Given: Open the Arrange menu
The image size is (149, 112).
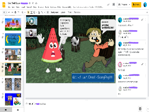Looking at the screenshot, I should [x=41, y=7].
